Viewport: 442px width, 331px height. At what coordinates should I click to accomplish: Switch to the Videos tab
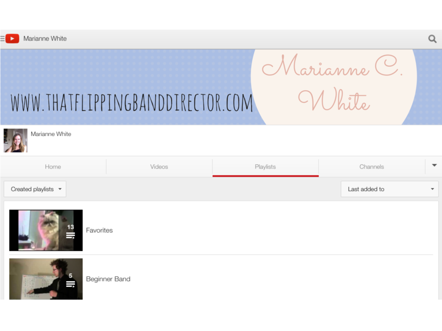159,167
